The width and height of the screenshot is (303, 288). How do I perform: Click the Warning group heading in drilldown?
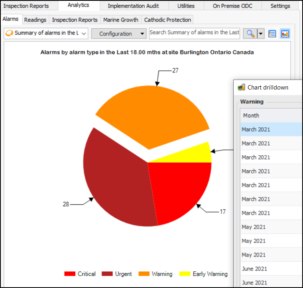252,102
